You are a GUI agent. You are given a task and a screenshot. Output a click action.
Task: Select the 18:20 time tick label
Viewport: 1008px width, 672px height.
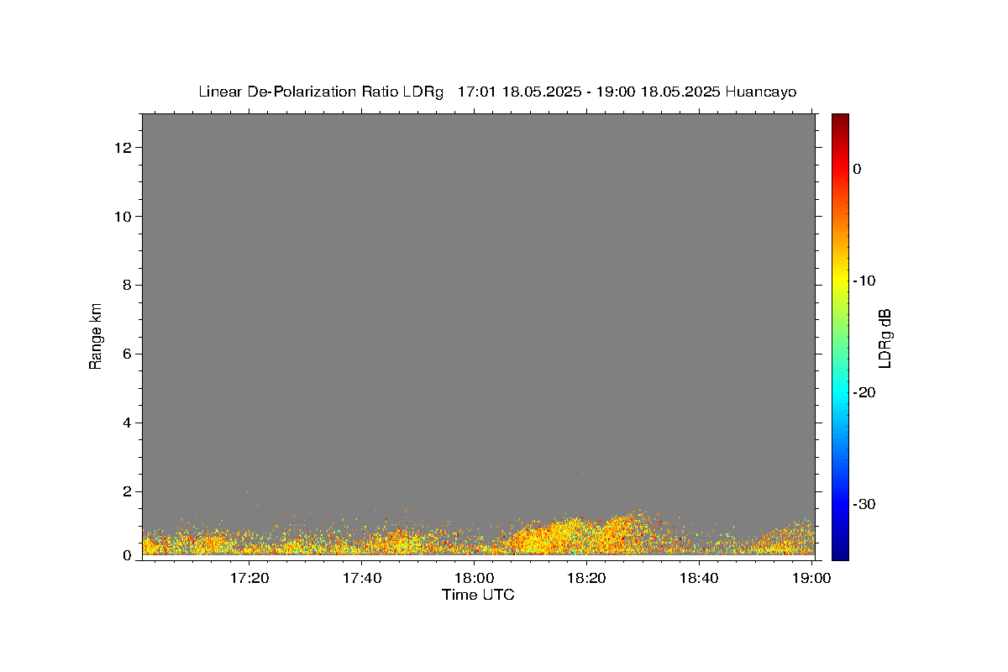coord(586,578)
